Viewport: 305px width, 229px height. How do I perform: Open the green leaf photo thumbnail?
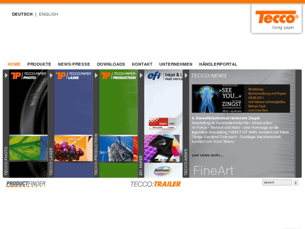25,148
